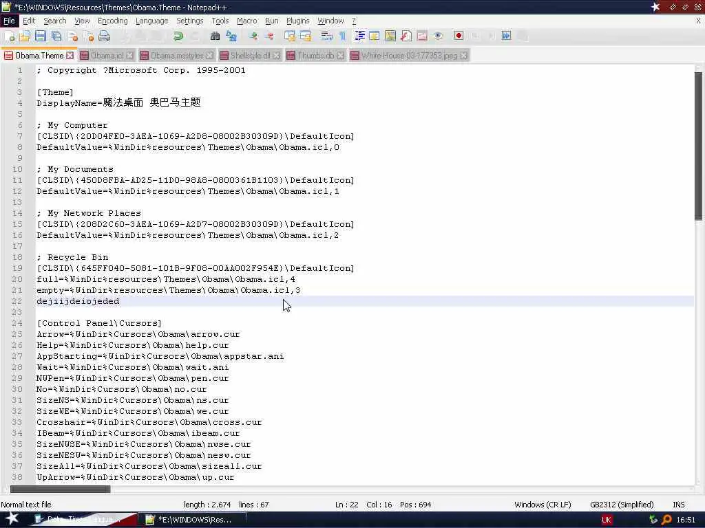Click the green Undo arrow icon
This screenshot has height=528, width=705.
[178, 36]
